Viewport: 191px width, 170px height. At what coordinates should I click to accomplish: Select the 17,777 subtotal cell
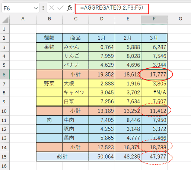click(154, 75)
